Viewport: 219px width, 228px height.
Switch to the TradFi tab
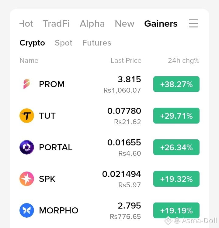[56, 24]
